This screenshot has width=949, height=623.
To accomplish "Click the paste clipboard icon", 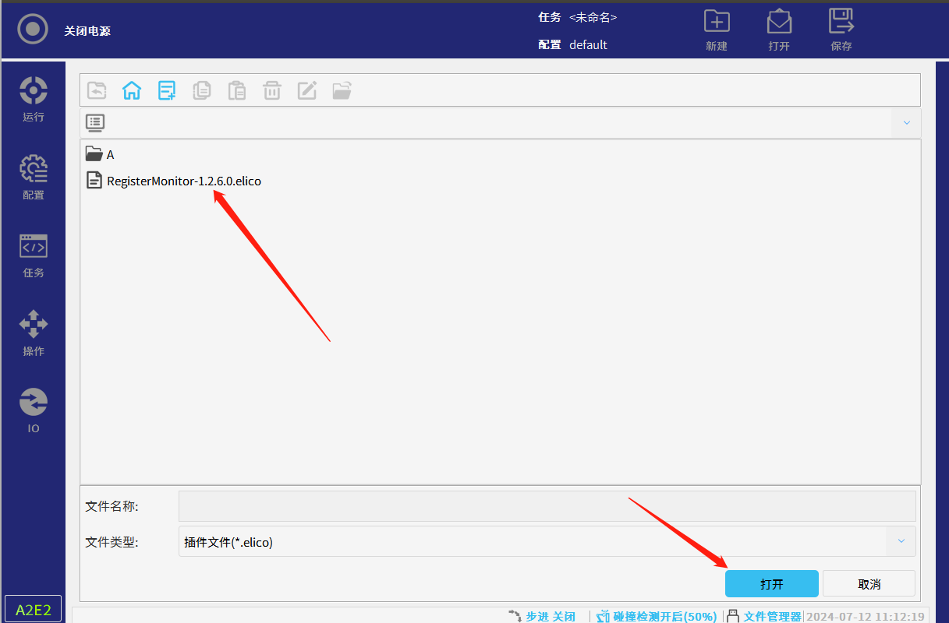I will [237, 90].
